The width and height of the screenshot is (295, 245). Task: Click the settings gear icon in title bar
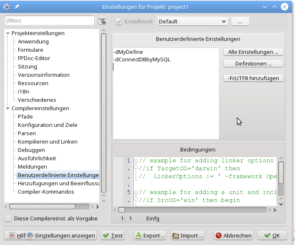[x=7, y=7]
